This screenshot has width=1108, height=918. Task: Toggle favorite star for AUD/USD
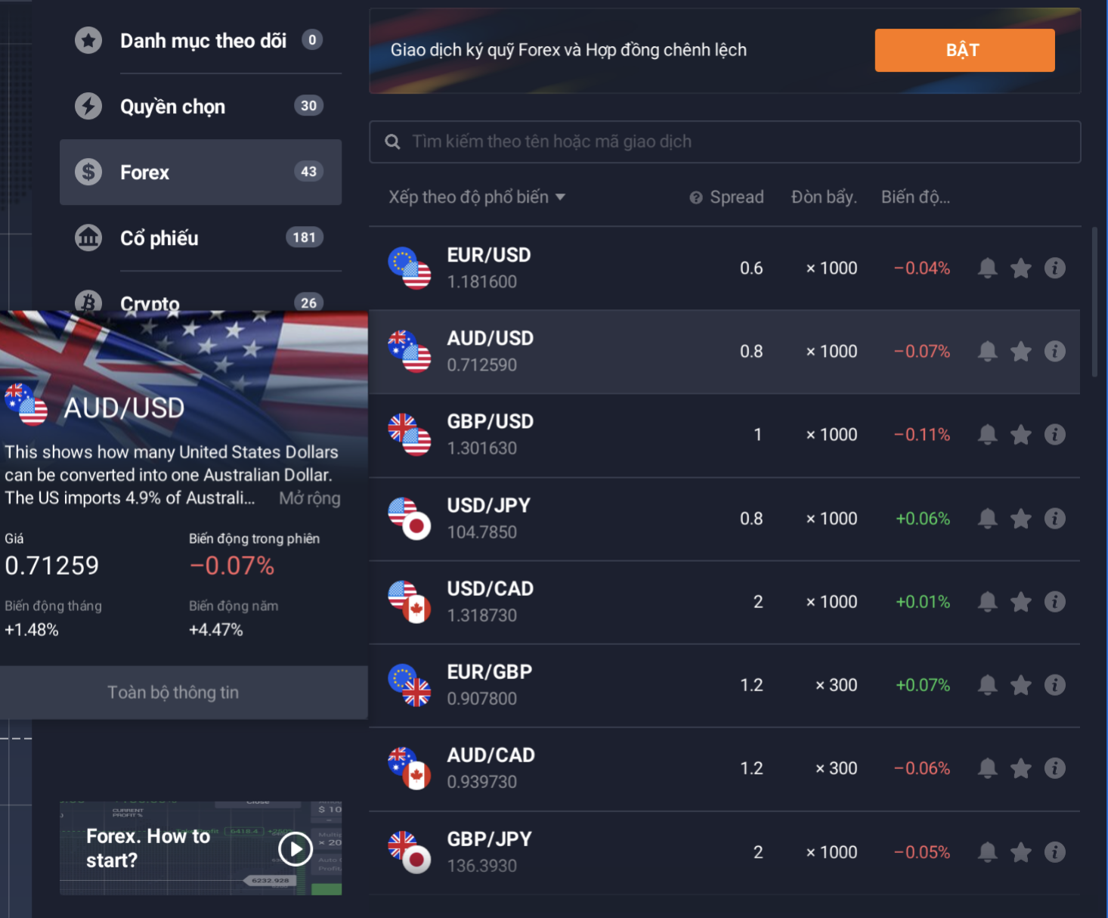pyautogui.click(x=1020, y=351)
